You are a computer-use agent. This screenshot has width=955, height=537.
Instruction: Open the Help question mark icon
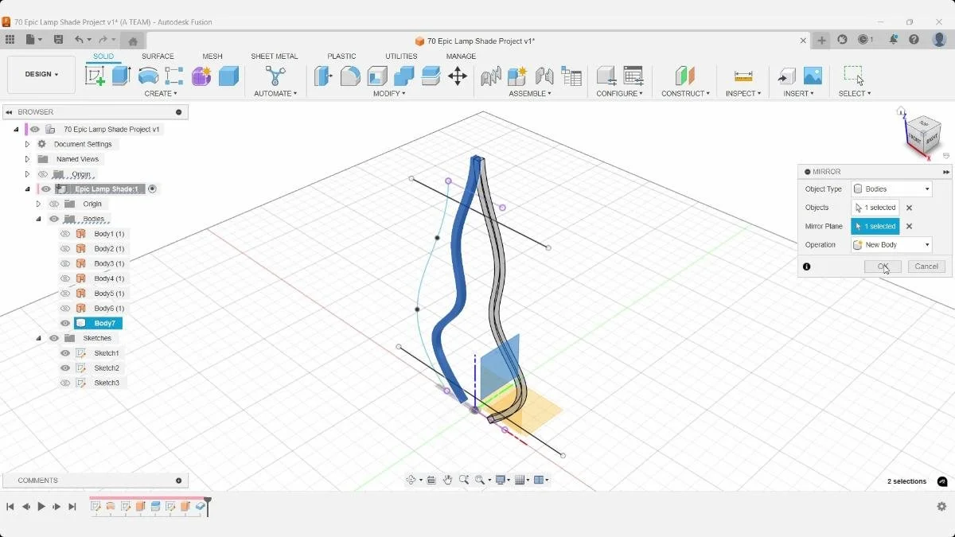[x=914, y=40]
